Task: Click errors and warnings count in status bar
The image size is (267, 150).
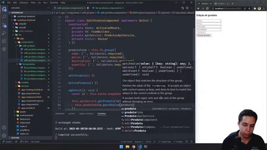Action: pyautogui.click(x=24, y=142)
